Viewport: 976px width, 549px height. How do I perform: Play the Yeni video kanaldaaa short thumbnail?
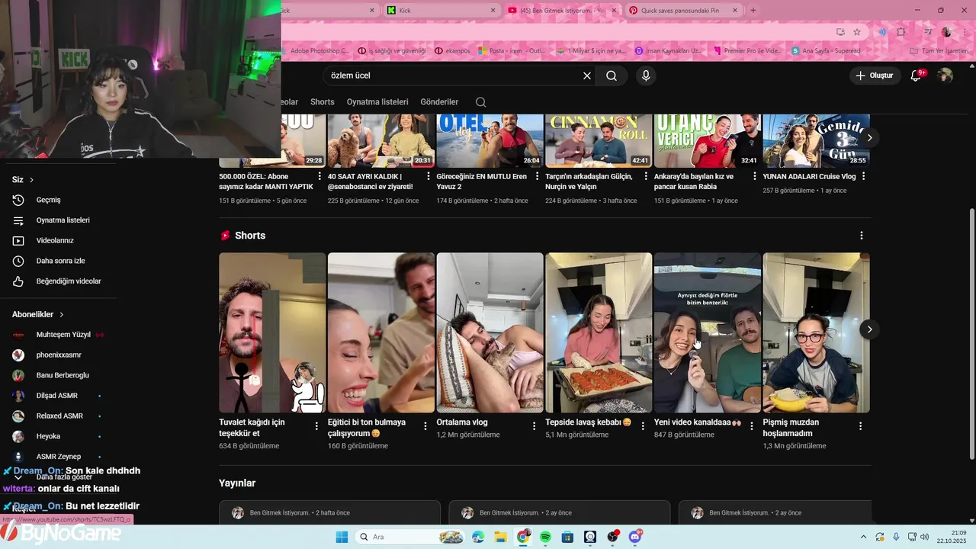pos(708,332)
